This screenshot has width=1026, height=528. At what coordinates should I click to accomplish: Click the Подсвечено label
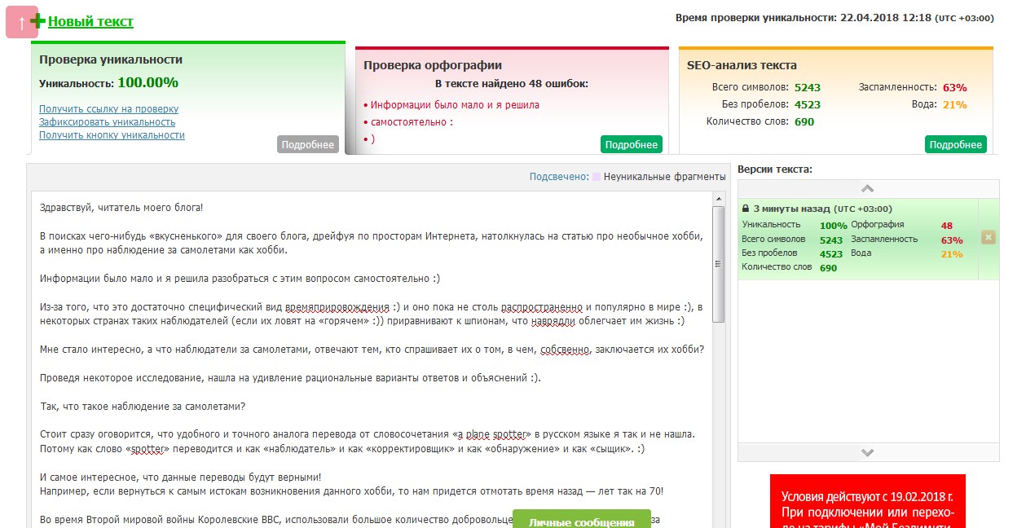559,176
